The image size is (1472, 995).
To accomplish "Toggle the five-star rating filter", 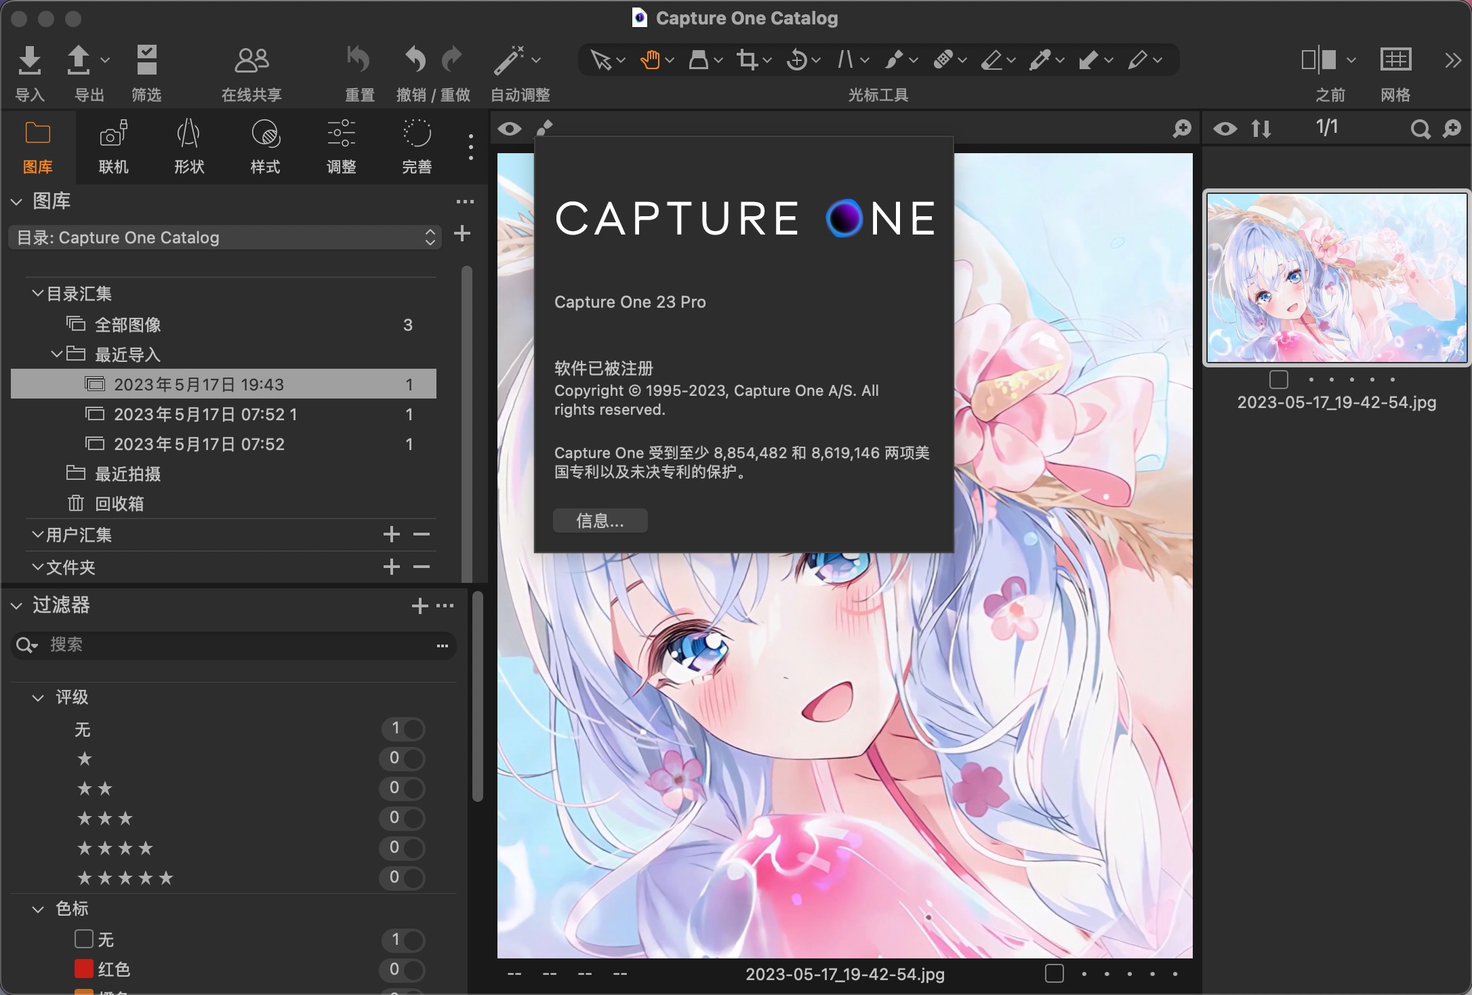I will 403,878.
